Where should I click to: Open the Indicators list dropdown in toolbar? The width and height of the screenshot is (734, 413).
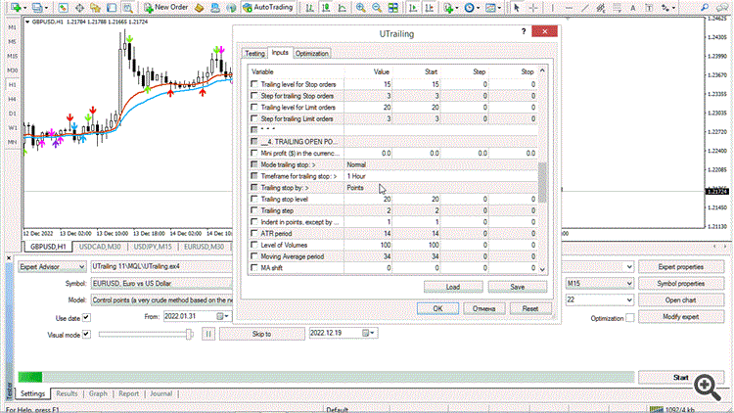[450, 8]
